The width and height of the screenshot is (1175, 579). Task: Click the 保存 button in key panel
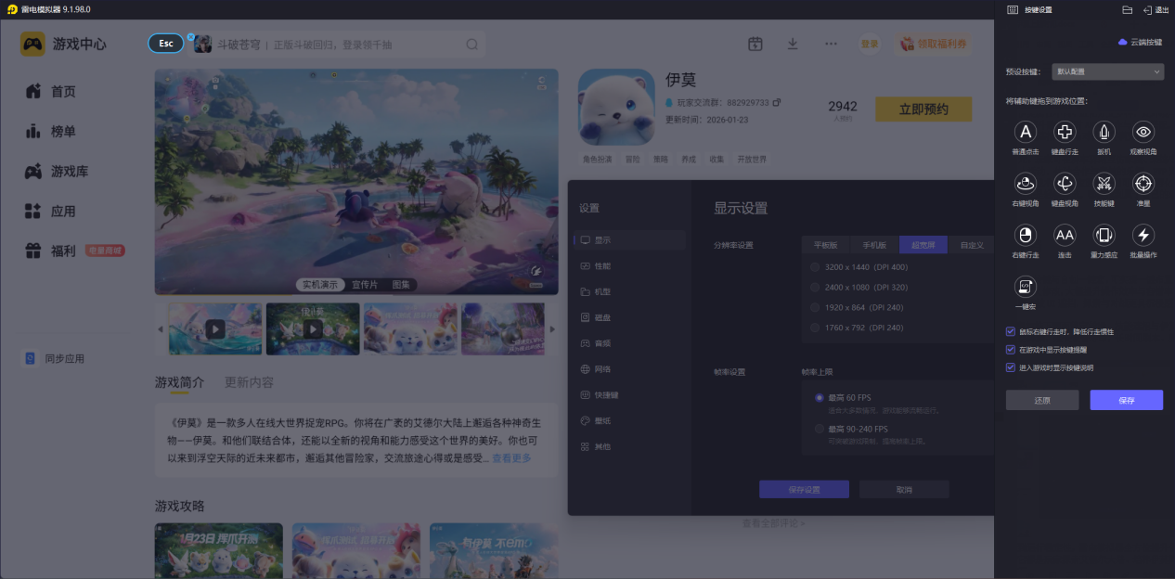click(x=1127, y=400)
